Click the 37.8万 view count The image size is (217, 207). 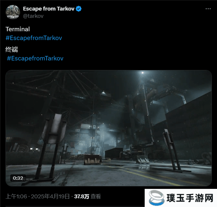82,196
